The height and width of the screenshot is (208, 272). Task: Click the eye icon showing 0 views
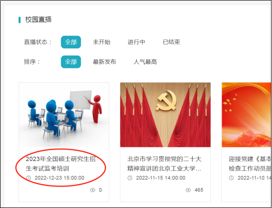click(92, 190)
